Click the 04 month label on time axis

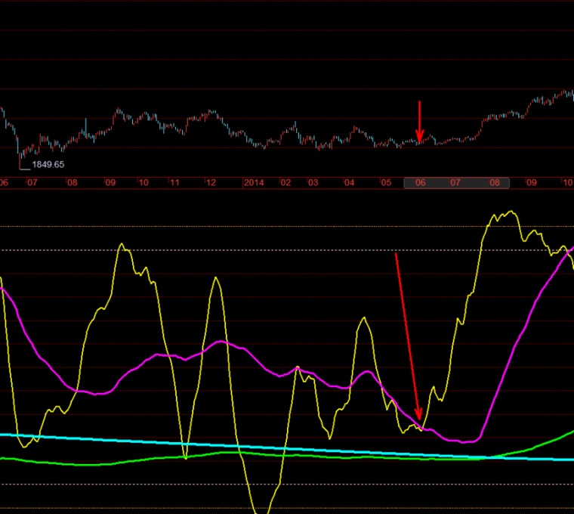coord(349,183)
